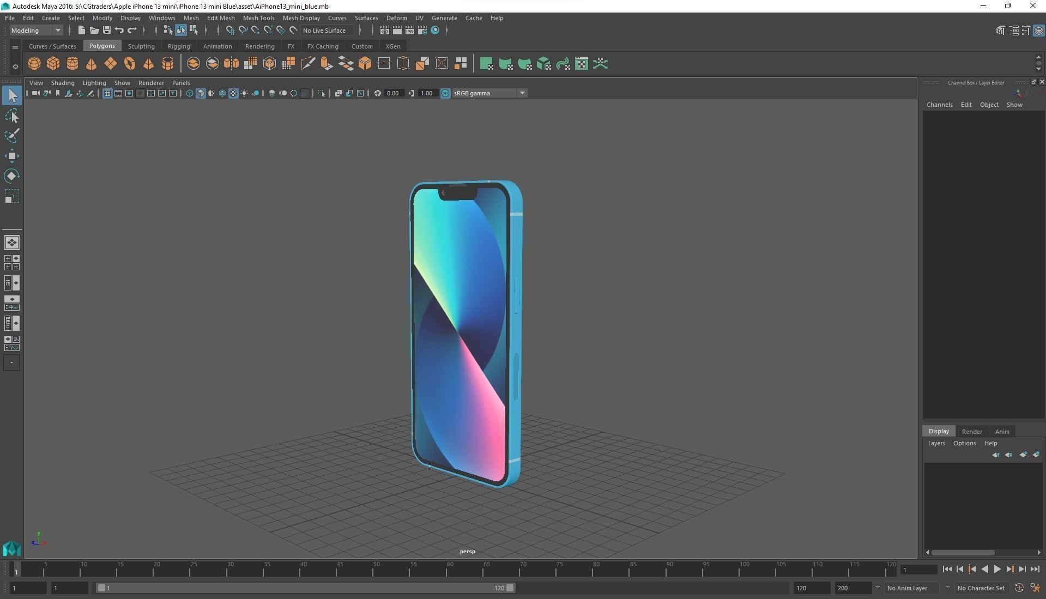Switch to four-view panel layout
The width and height of the screenshot is (1046, 599).
coord(12,263)
